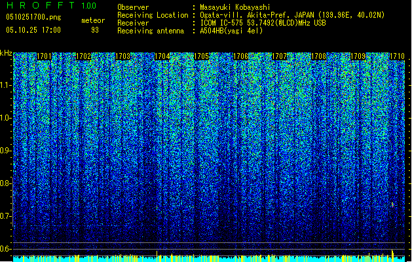Click the 1704 time marker
The height and width of the screenshot is (262, 412).
pyautogui.click(x=162, y=56)
